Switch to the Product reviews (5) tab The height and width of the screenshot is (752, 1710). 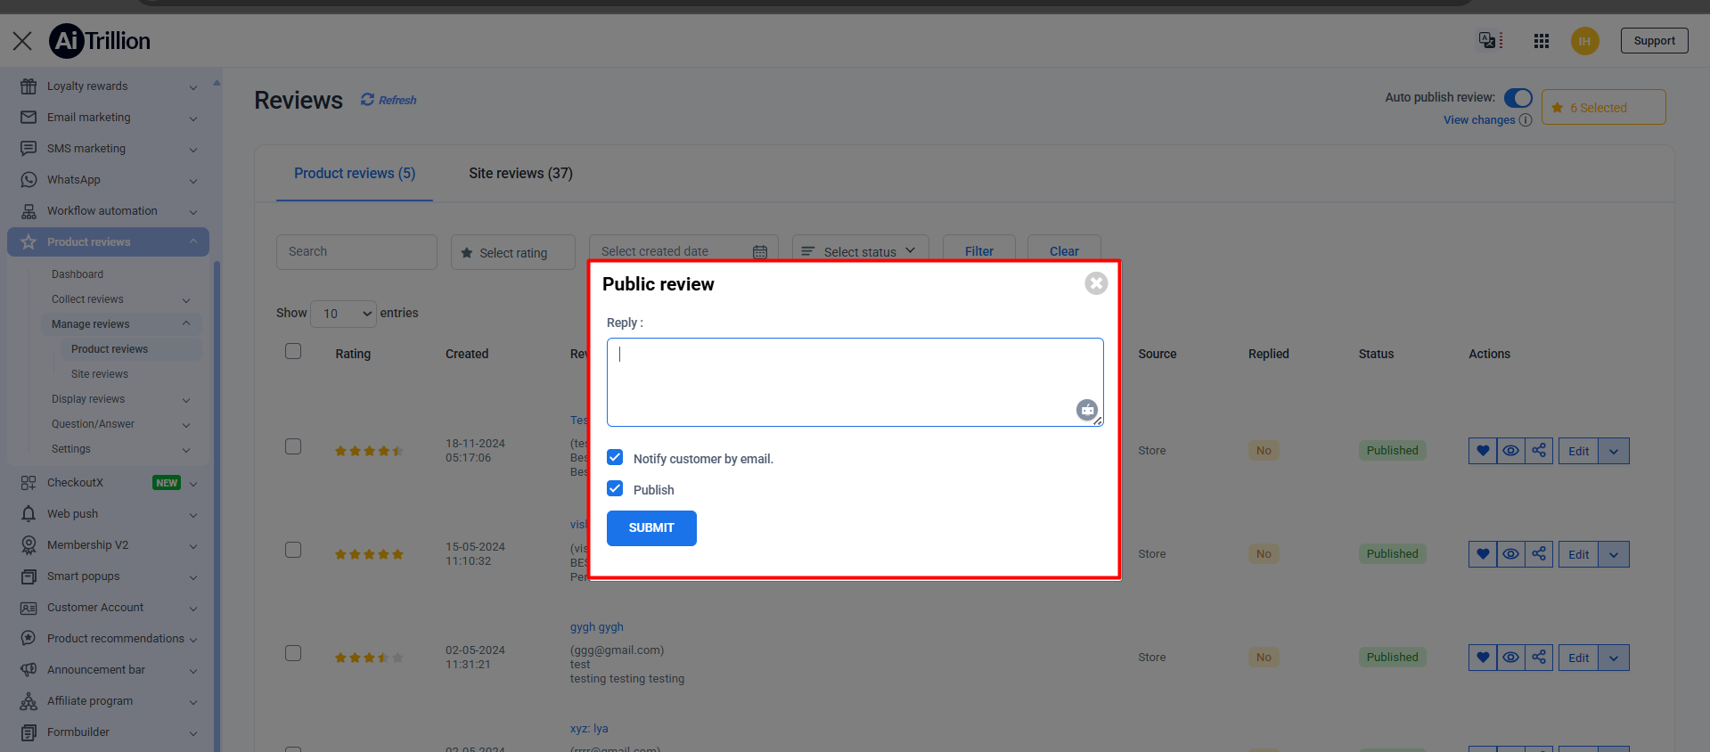355,174
